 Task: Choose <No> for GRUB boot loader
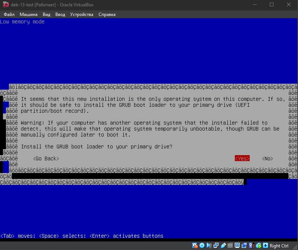267,158
